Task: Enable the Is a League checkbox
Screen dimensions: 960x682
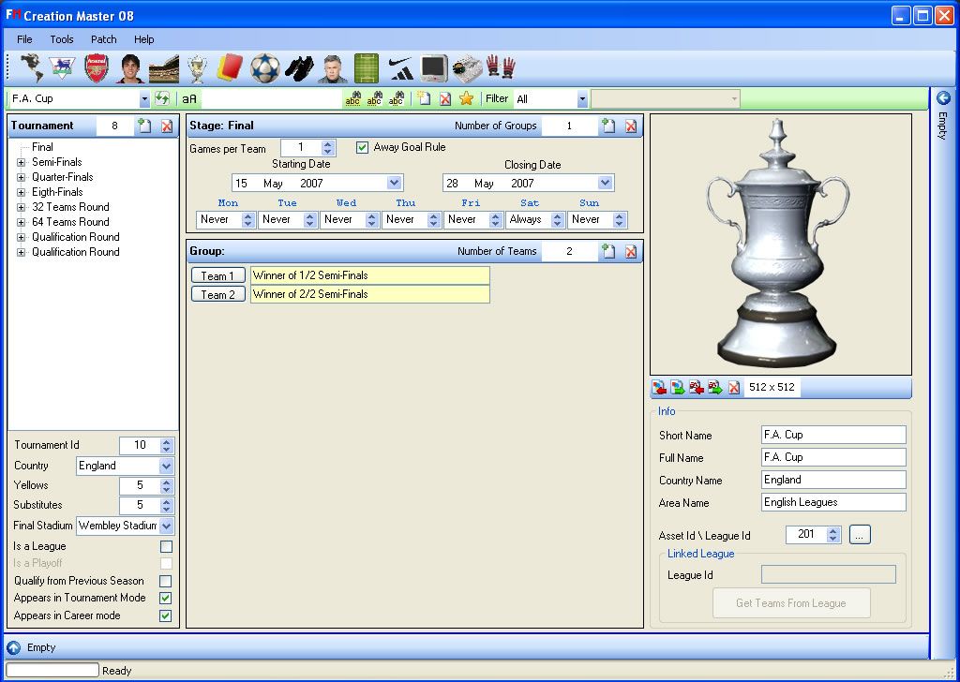Action: (166, 546)
